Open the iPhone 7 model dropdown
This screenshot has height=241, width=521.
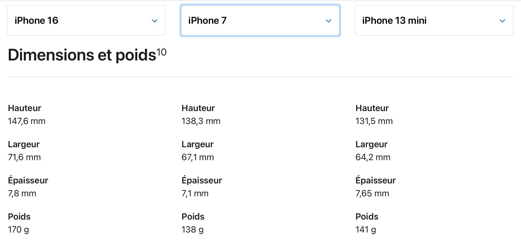point(260,21)
